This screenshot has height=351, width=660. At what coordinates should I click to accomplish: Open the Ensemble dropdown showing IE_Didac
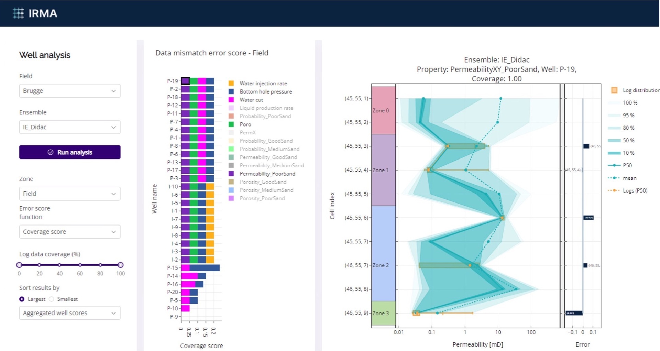tap(70, 127)
